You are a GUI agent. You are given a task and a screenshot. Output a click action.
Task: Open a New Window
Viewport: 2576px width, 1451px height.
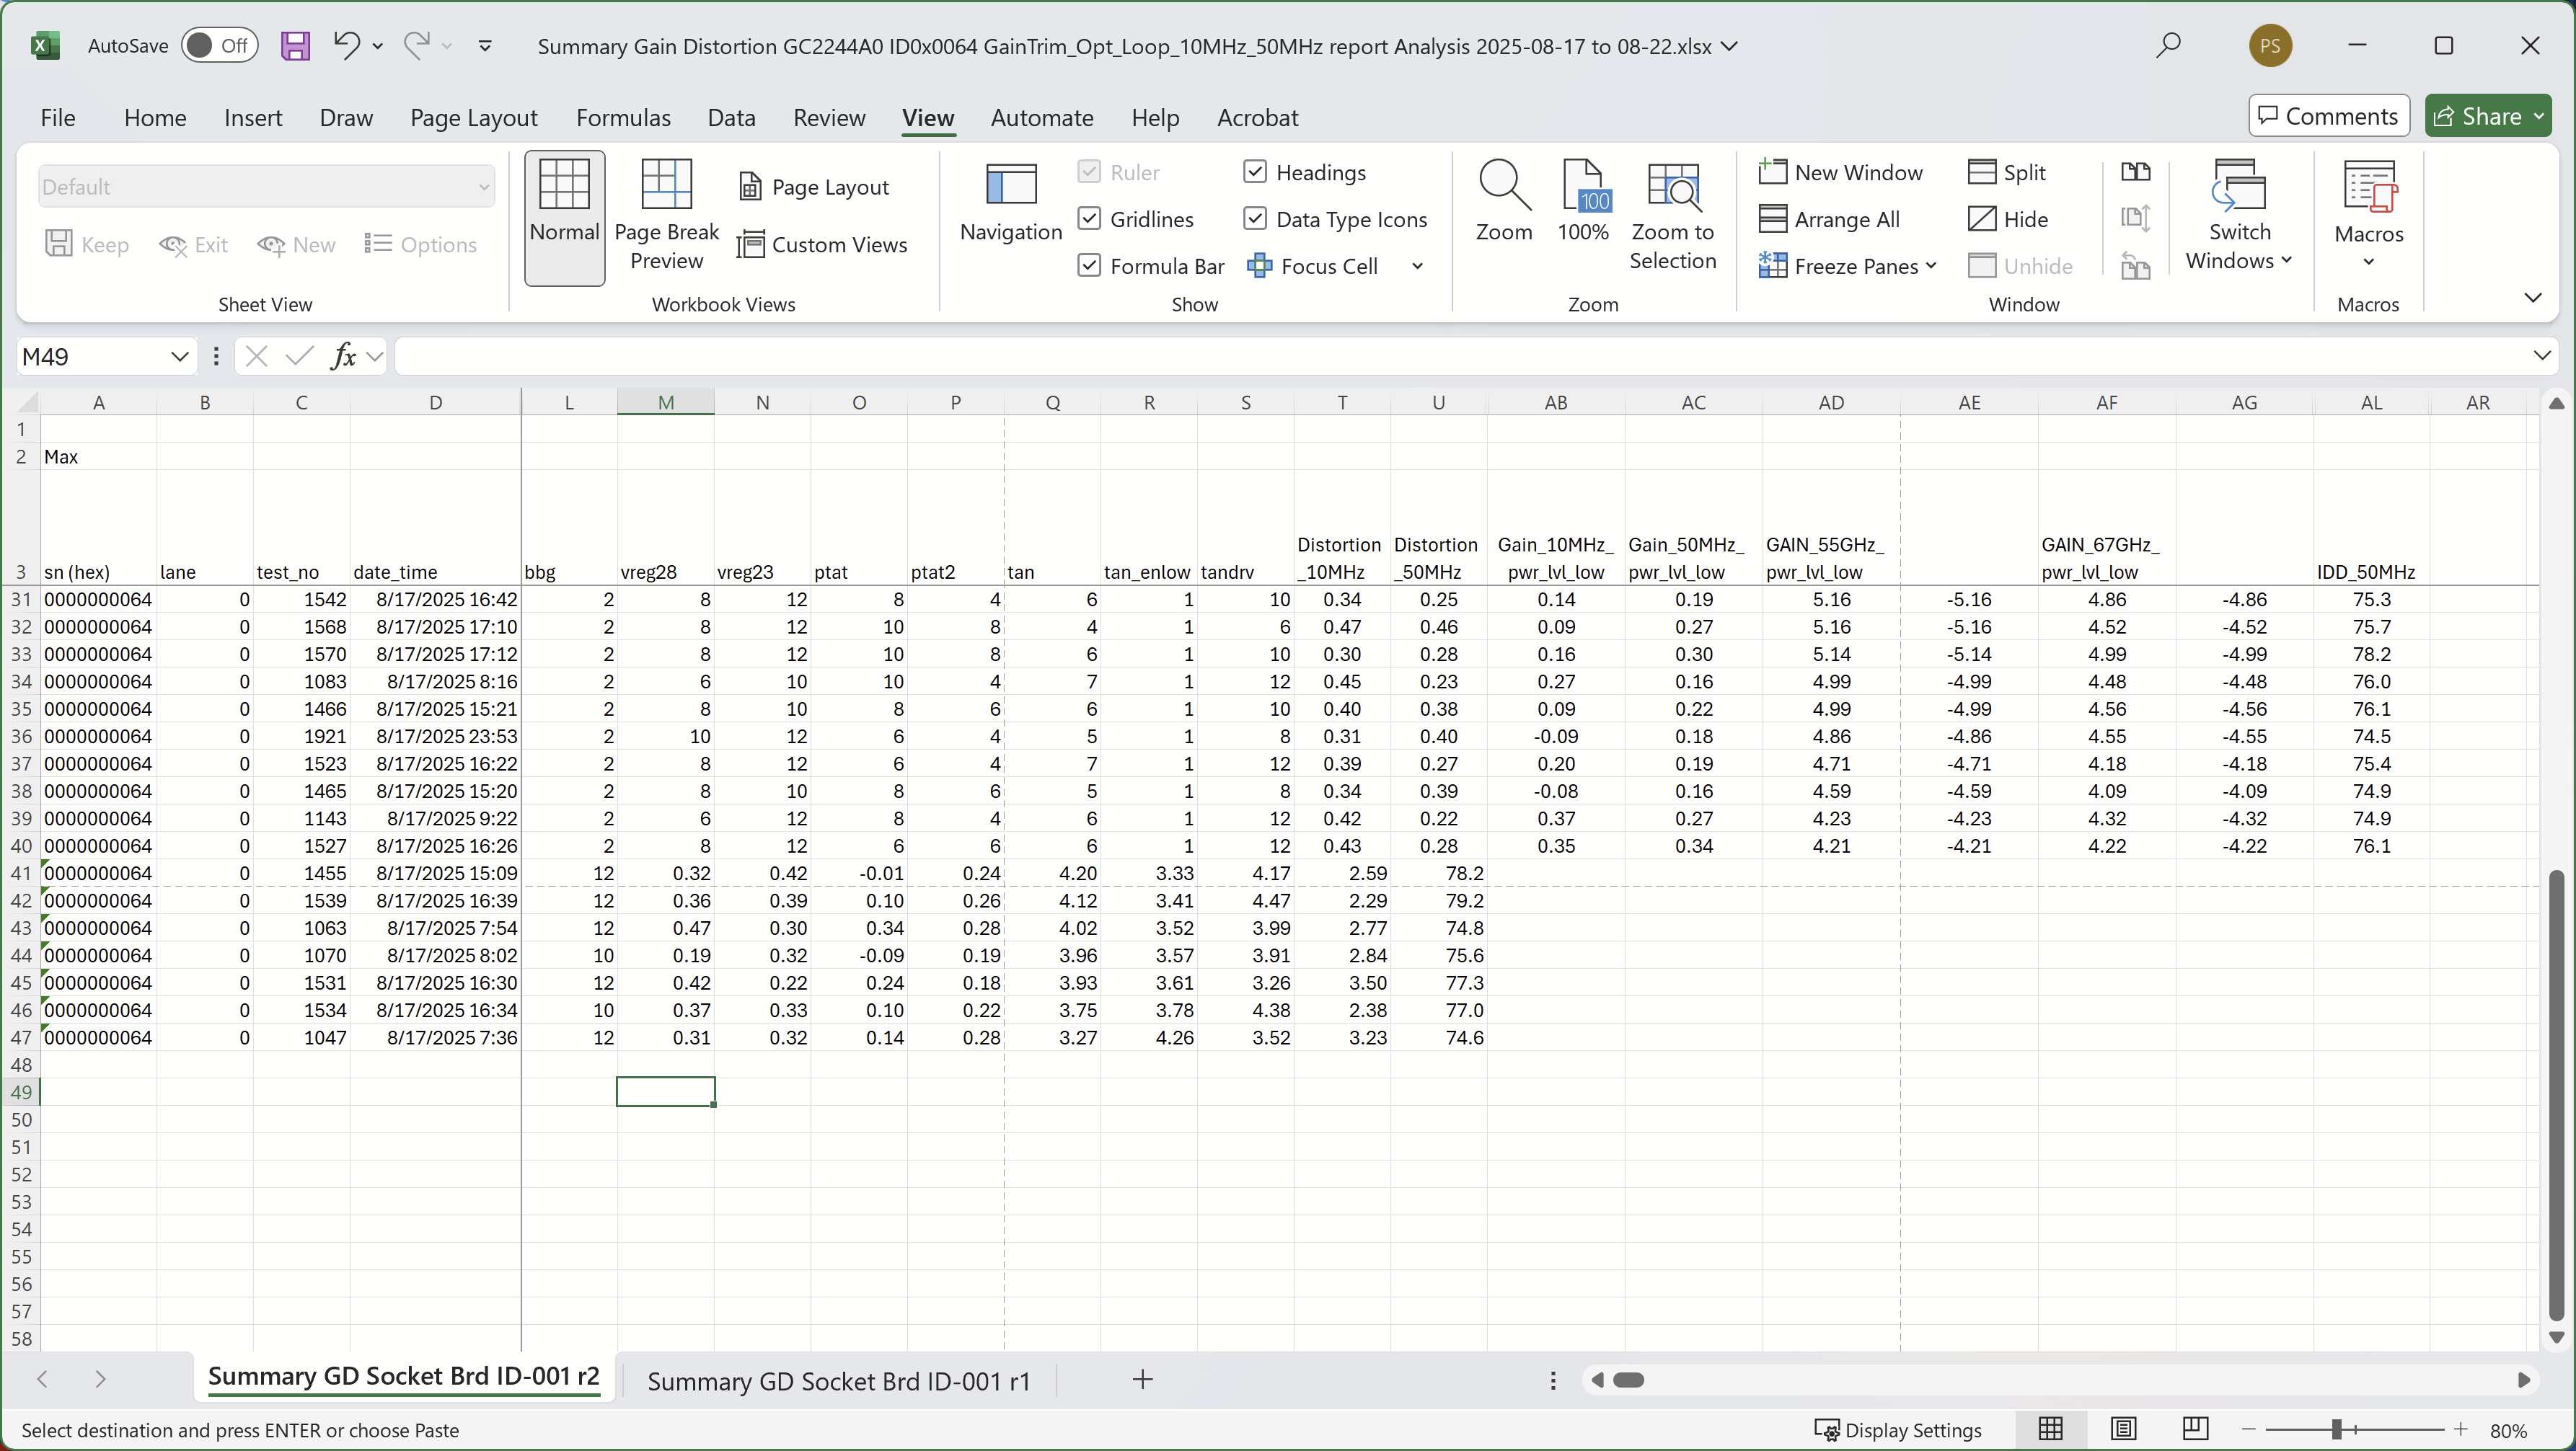coord(1843,172)
